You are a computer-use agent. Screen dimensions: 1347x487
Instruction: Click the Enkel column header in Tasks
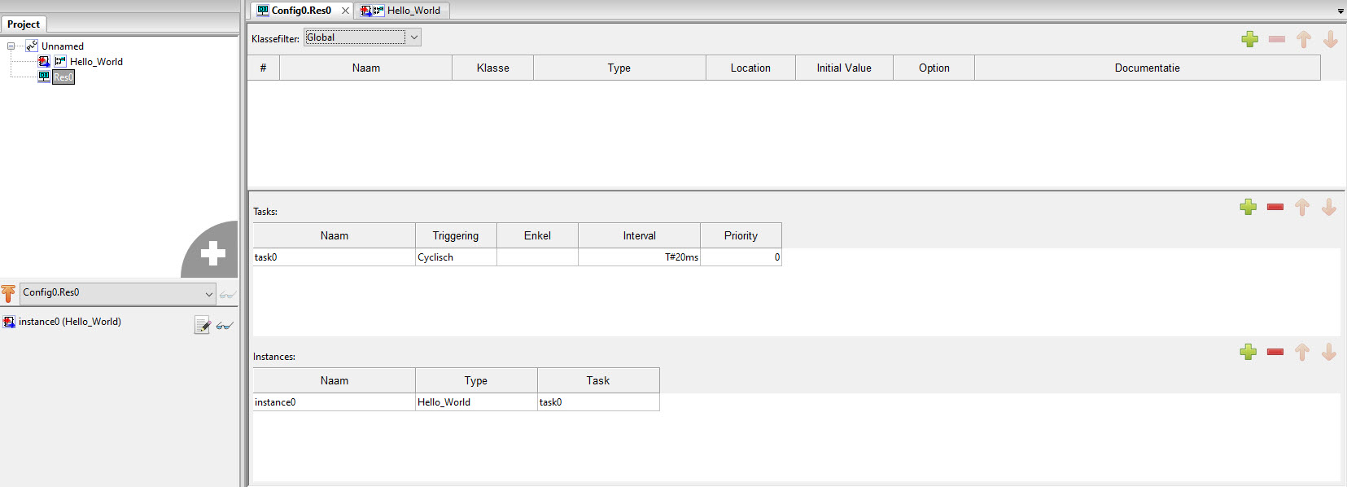point(537,235)
